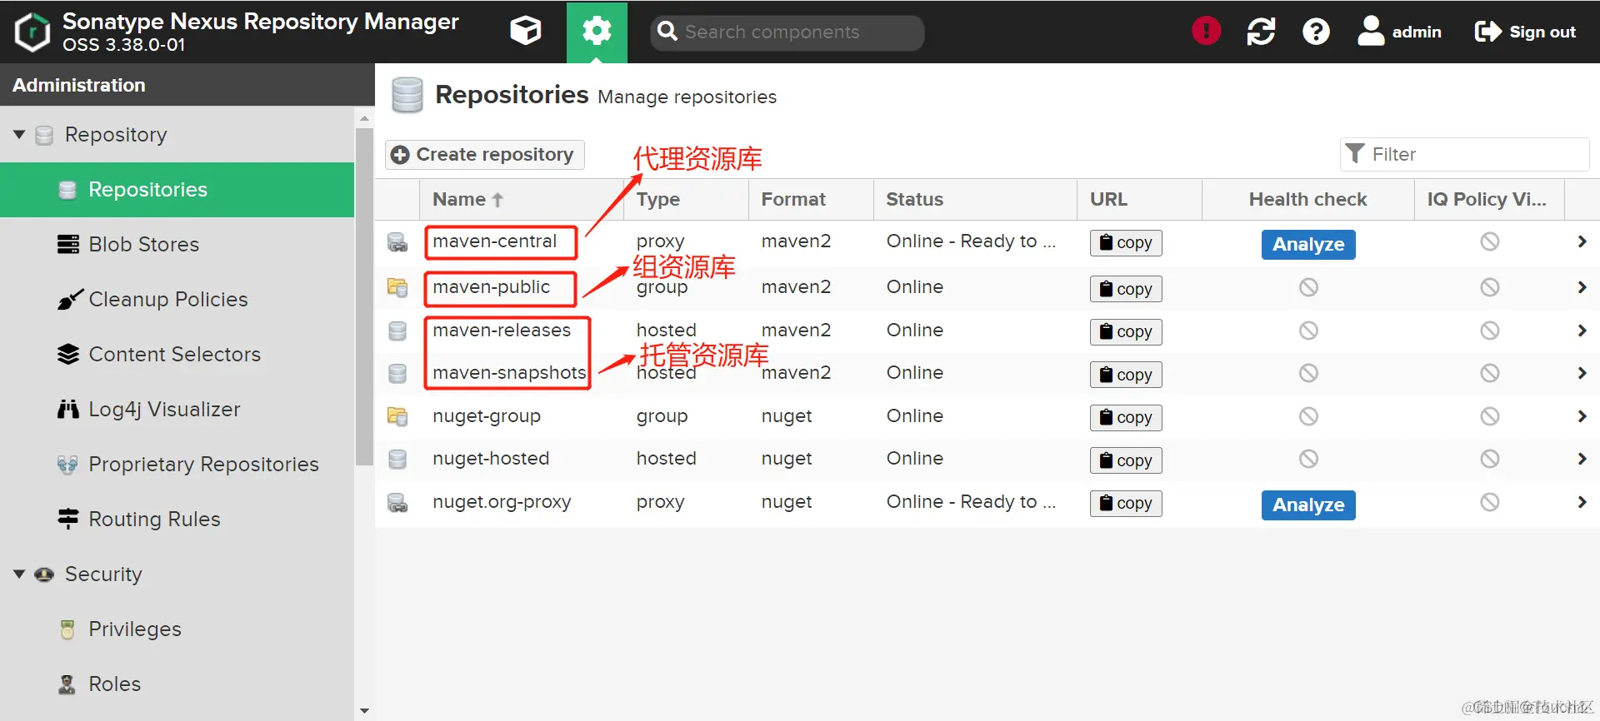Click the nuget.org-proxy IQ policy disabled icon

point(1490,502)
